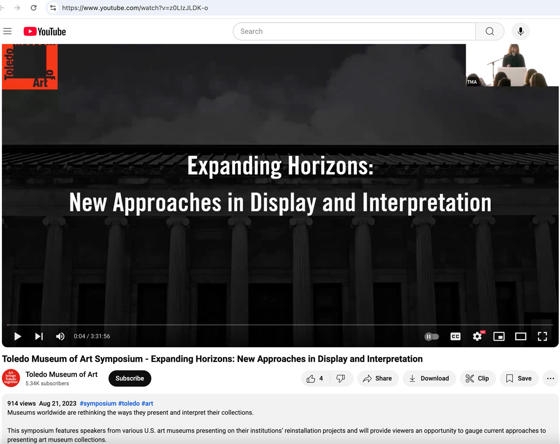Go to the YouTube home logo

(x=45, y=31)
